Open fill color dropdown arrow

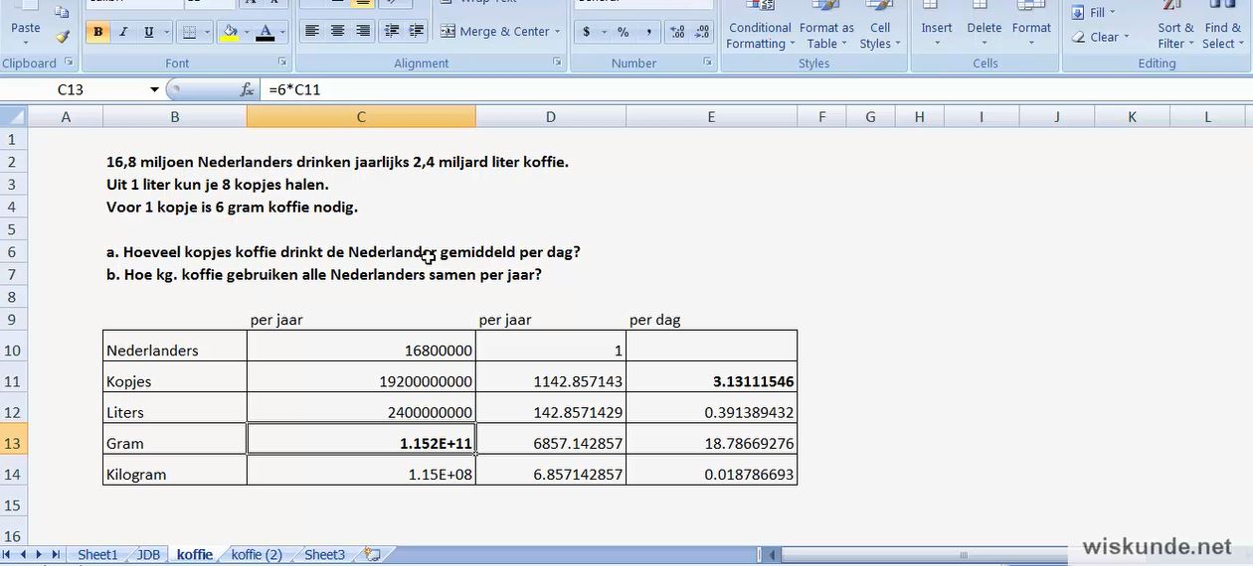point(247,32)
